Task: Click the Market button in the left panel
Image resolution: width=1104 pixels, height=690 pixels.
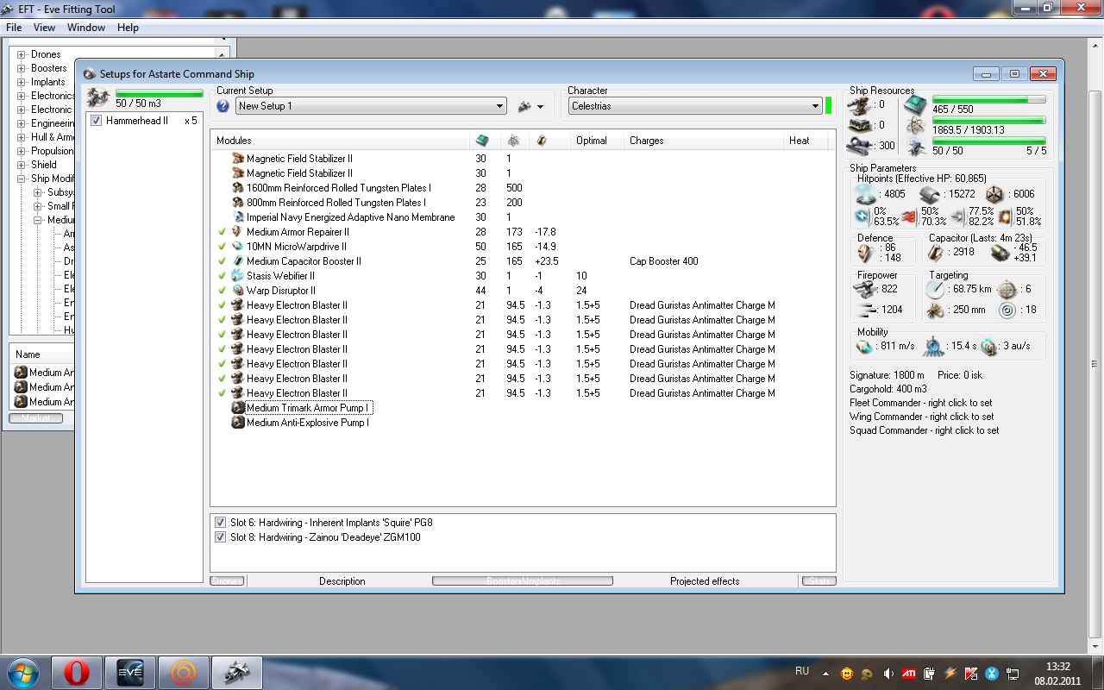Action: point(35,418)
